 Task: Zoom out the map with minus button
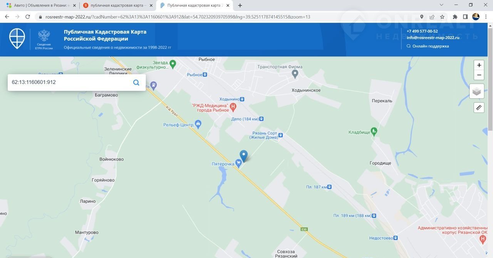[479, 75]
